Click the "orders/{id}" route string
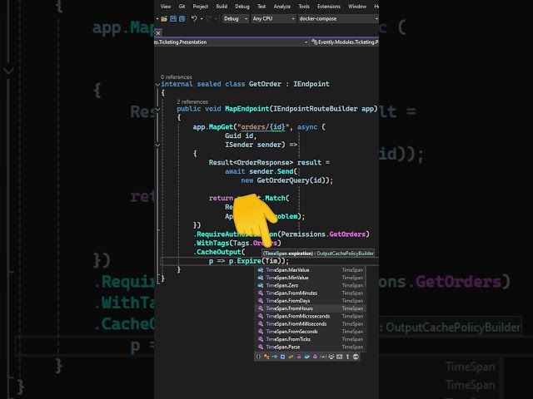533x399 pixels. tap(263, 127)
